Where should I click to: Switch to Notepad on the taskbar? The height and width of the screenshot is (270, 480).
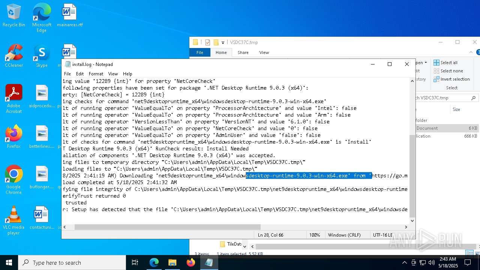[x=209, y=262]
